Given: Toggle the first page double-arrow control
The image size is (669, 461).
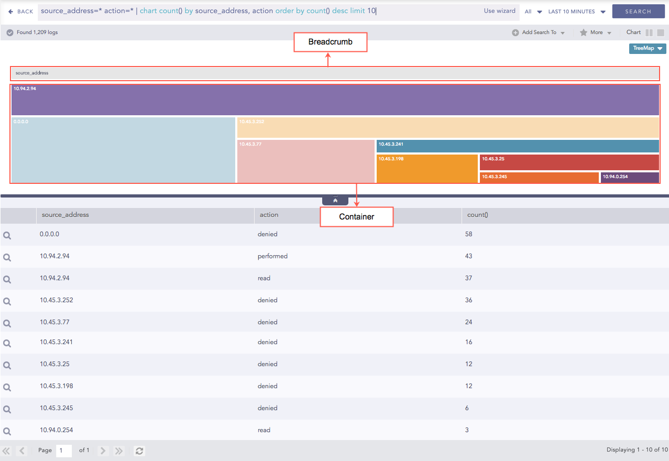Looking at the screenshot, I should pyautogui.click(x=7, y=451).
